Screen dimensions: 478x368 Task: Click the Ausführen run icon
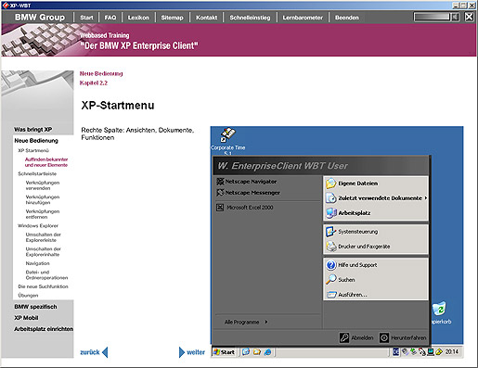[331, 295]
